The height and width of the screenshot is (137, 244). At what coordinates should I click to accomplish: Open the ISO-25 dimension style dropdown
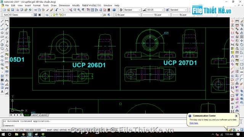tap(155, 10)
